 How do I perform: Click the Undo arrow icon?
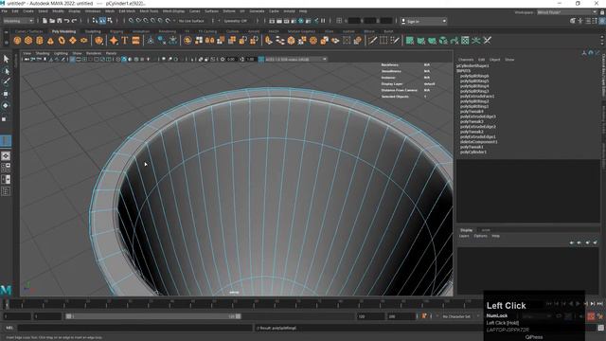pyautogui.click(x=67, y=21)
